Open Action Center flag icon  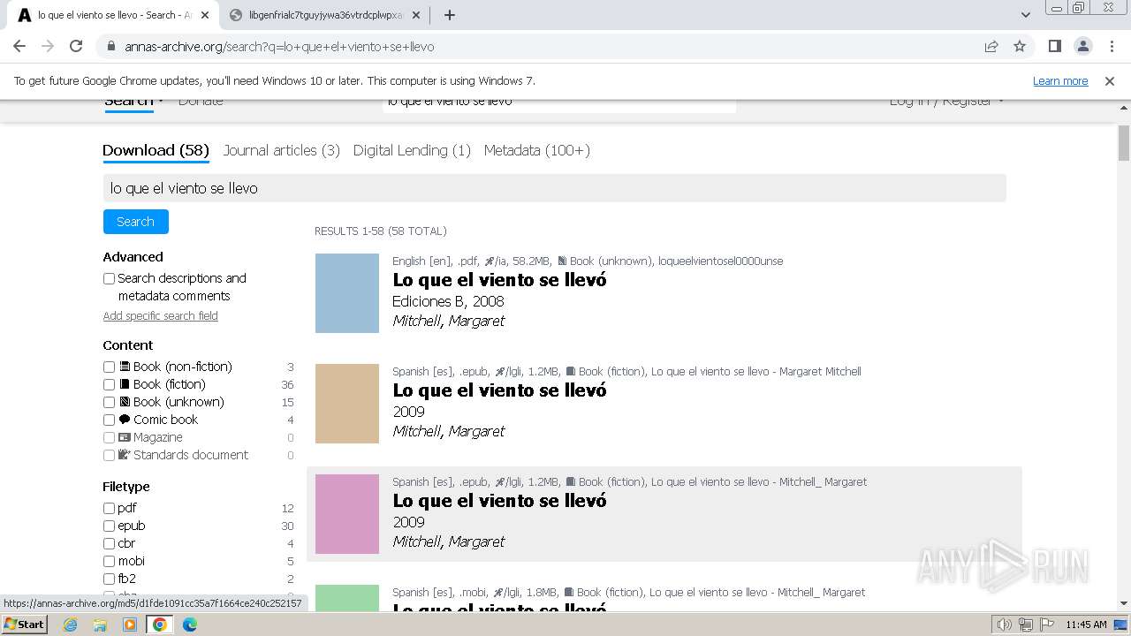(x=1045, y=625)
